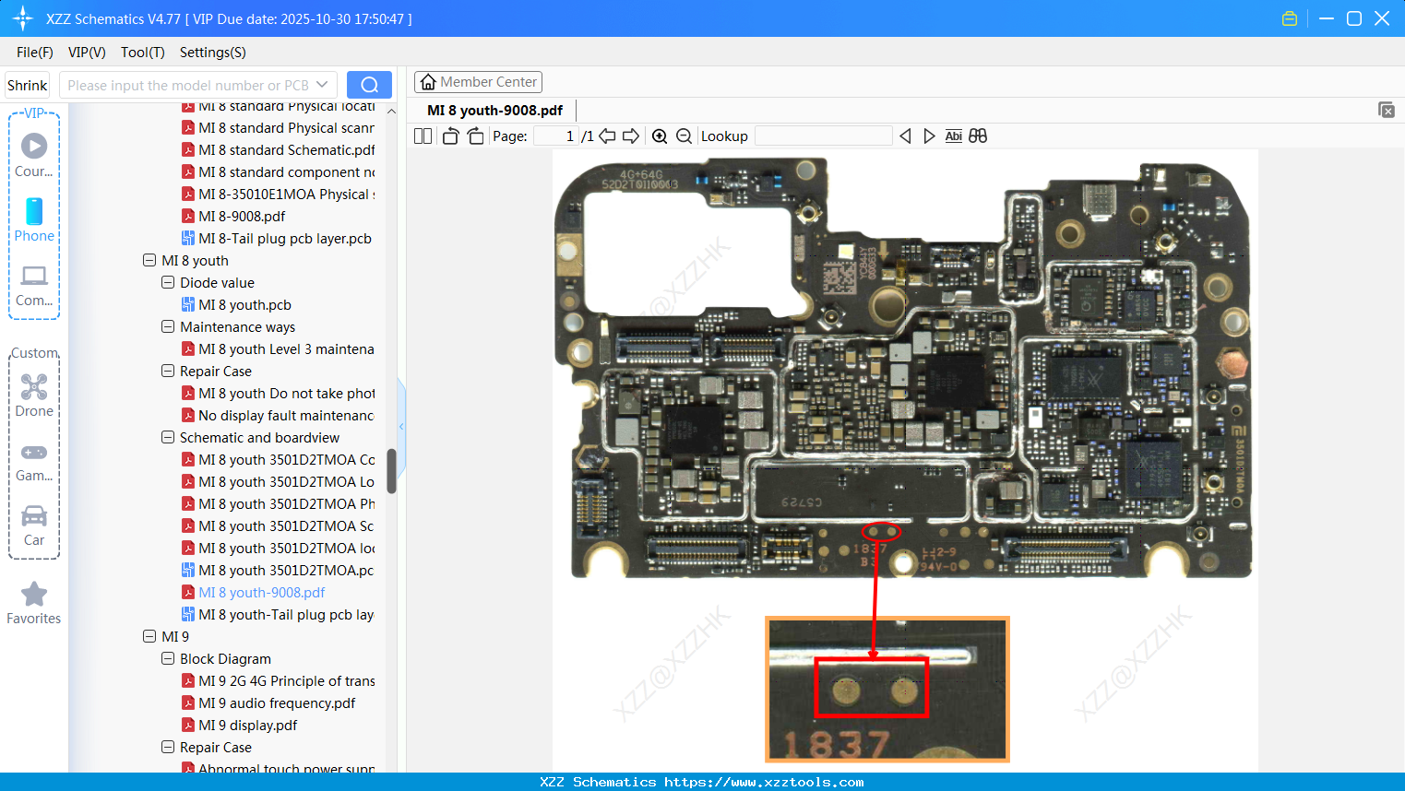
Task: Open the Tool(T) menu
Action: point(143,53)
